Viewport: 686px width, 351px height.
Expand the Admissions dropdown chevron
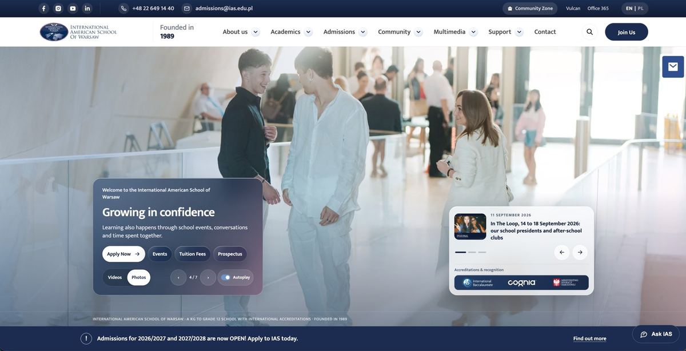[x=363, y=32]
